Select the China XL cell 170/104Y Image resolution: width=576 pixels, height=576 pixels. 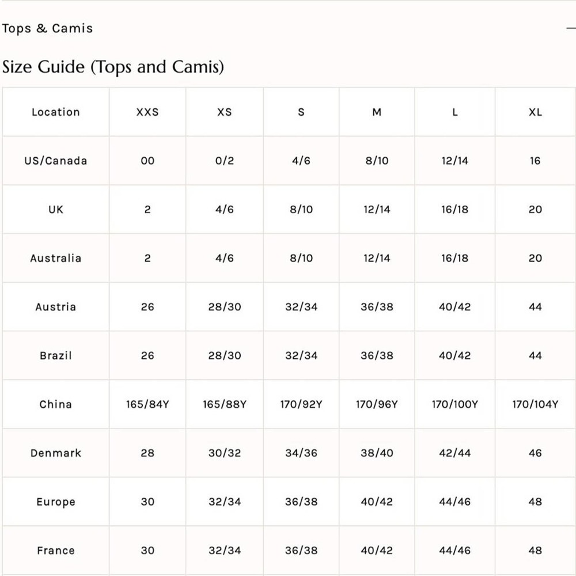click(535, 404)
